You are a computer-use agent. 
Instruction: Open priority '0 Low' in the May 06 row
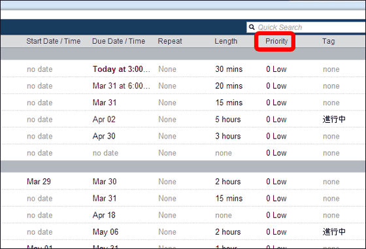click(x=276, y=232)
